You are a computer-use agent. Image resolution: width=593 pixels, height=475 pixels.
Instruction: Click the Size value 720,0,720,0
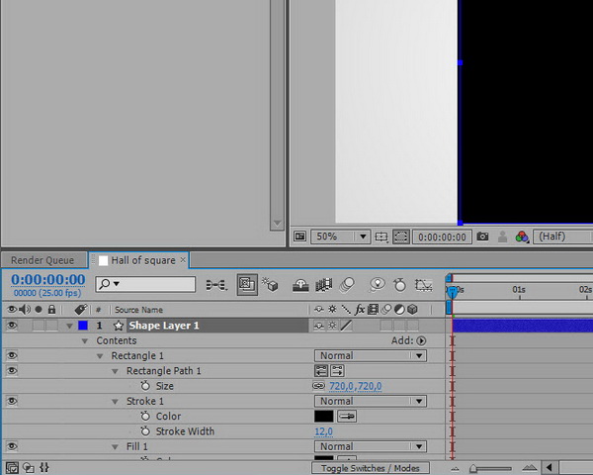pos(355,386)
